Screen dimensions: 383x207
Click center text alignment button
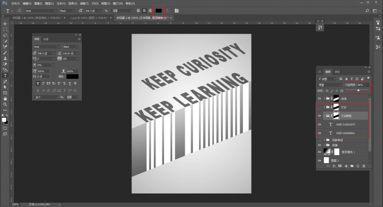pos(145,10)
